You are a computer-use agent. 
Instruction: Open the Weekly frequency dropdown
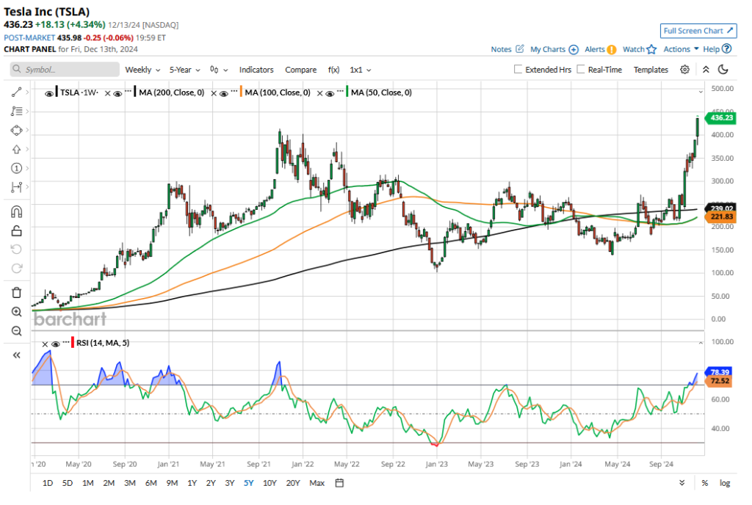(142, 70)
